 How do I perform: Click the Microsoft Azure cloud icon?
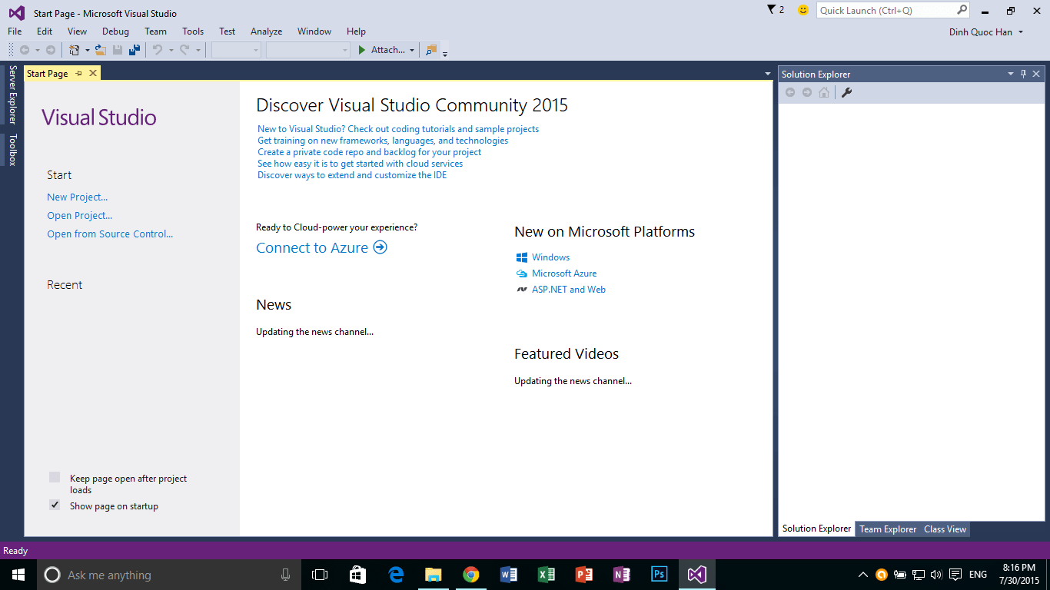click(522, 273)
